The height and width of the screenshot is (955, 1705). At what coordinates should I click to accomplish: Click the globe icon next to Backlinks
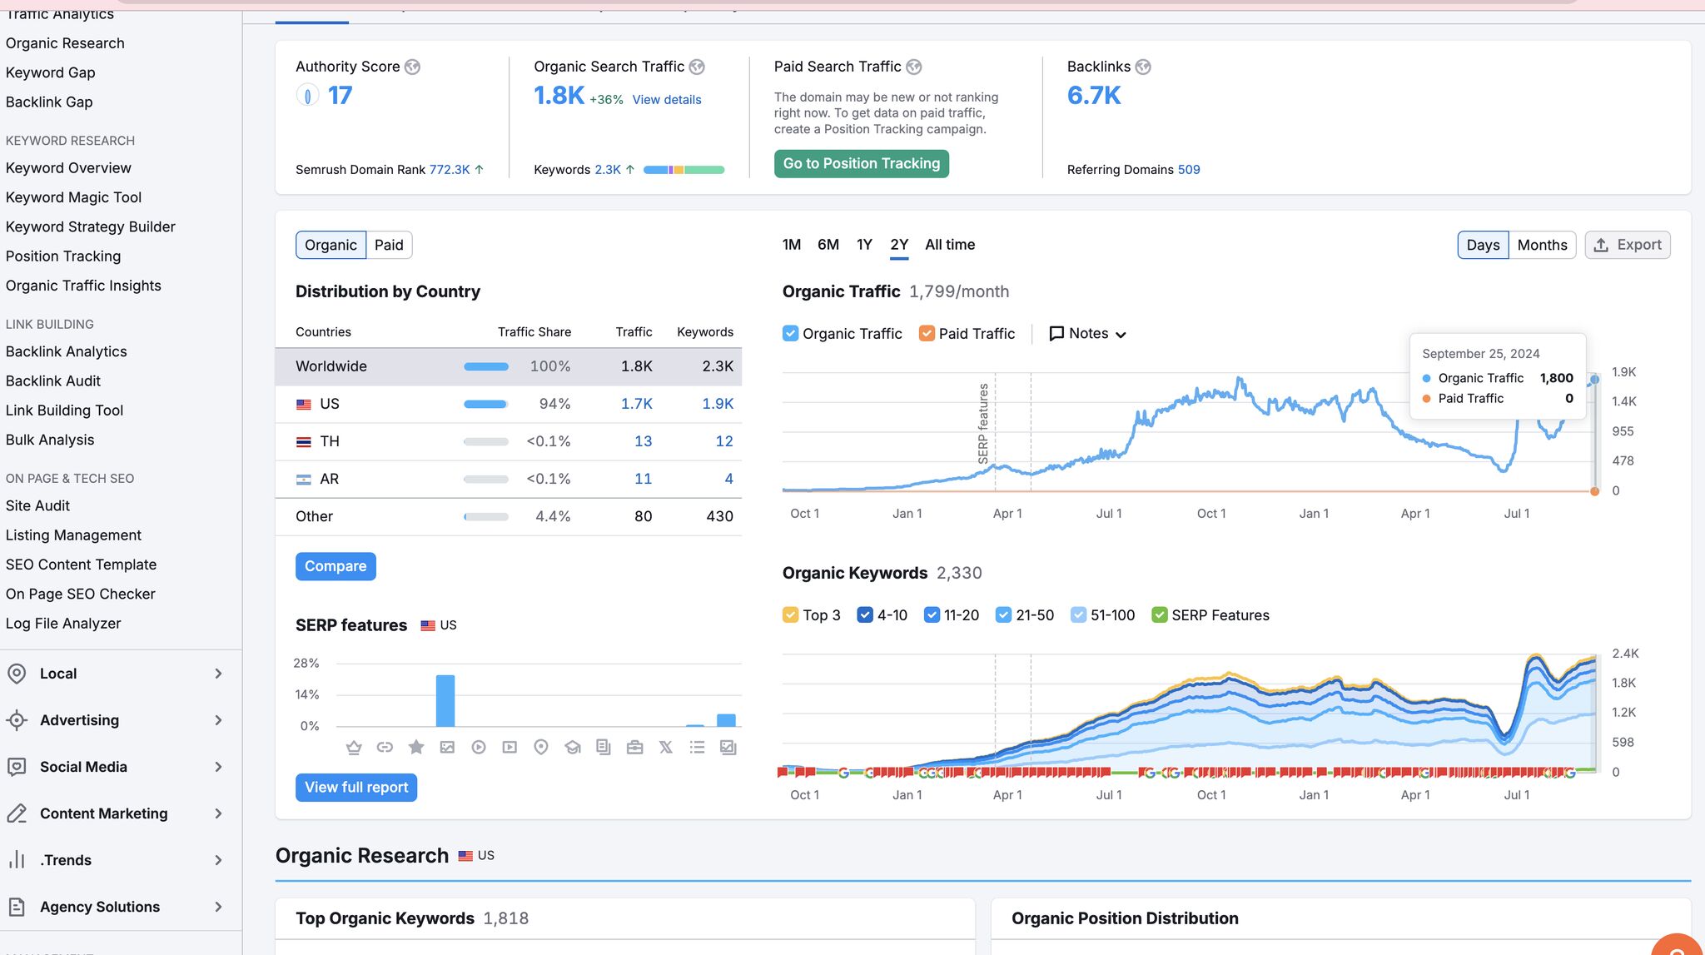[x=1143, y=67]
